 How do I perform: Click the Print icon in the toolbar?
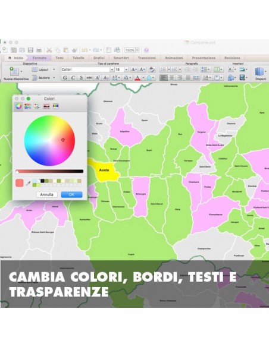point(39,51)
